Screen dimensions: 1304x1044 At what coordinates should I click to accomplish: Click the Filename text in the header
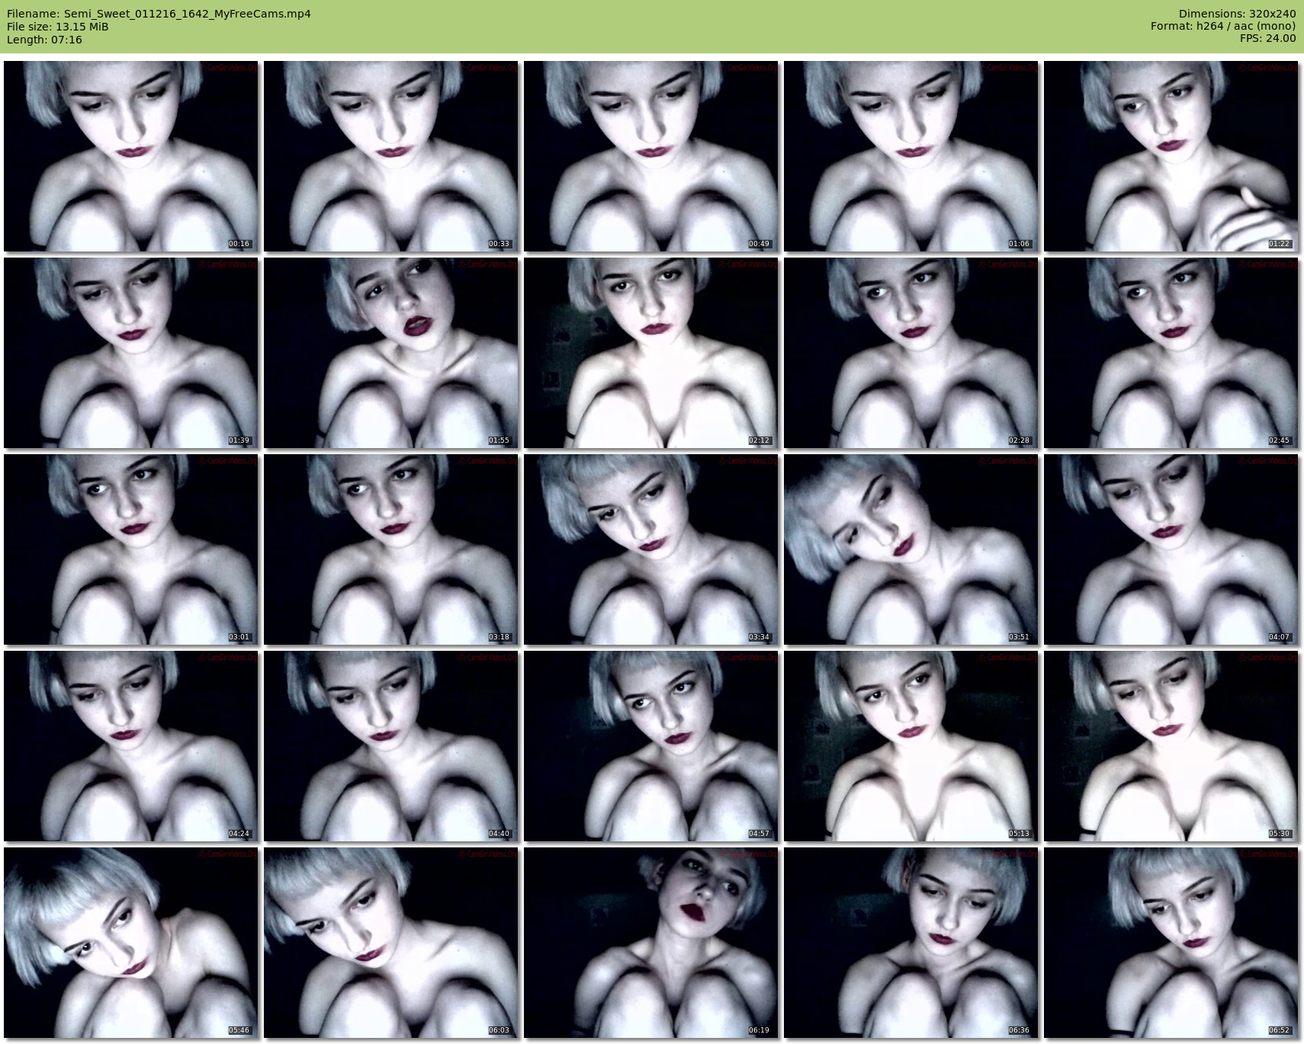[x=159, y=14]
